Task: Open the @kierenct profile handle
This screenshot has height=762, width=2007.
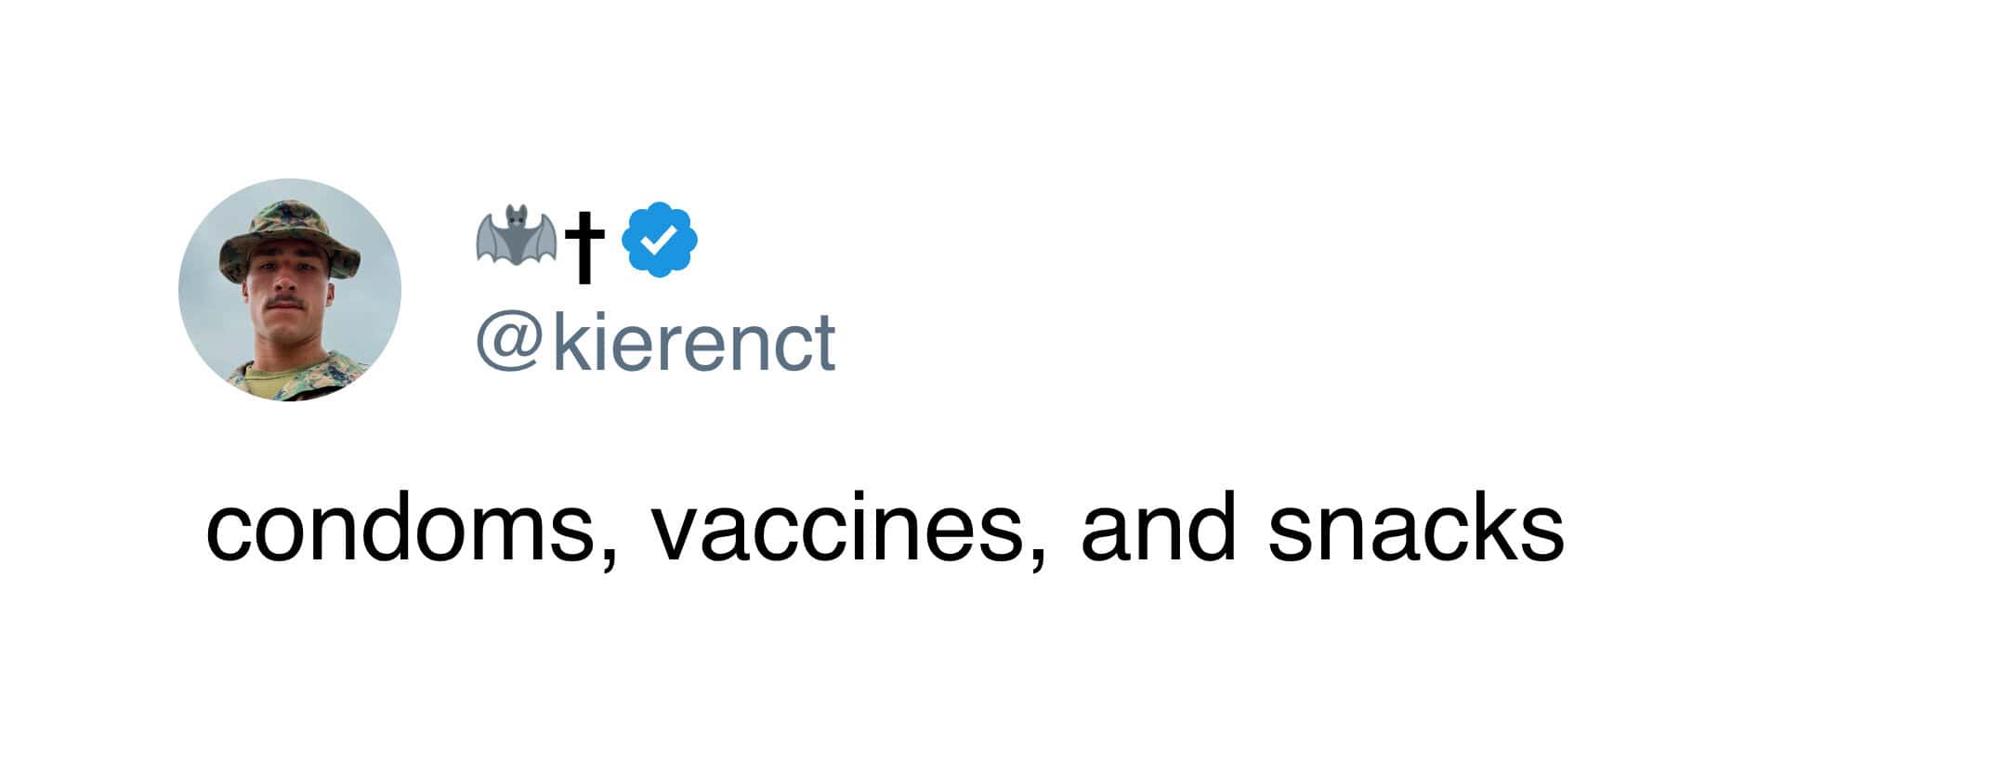Action: [x=656, y=342]
